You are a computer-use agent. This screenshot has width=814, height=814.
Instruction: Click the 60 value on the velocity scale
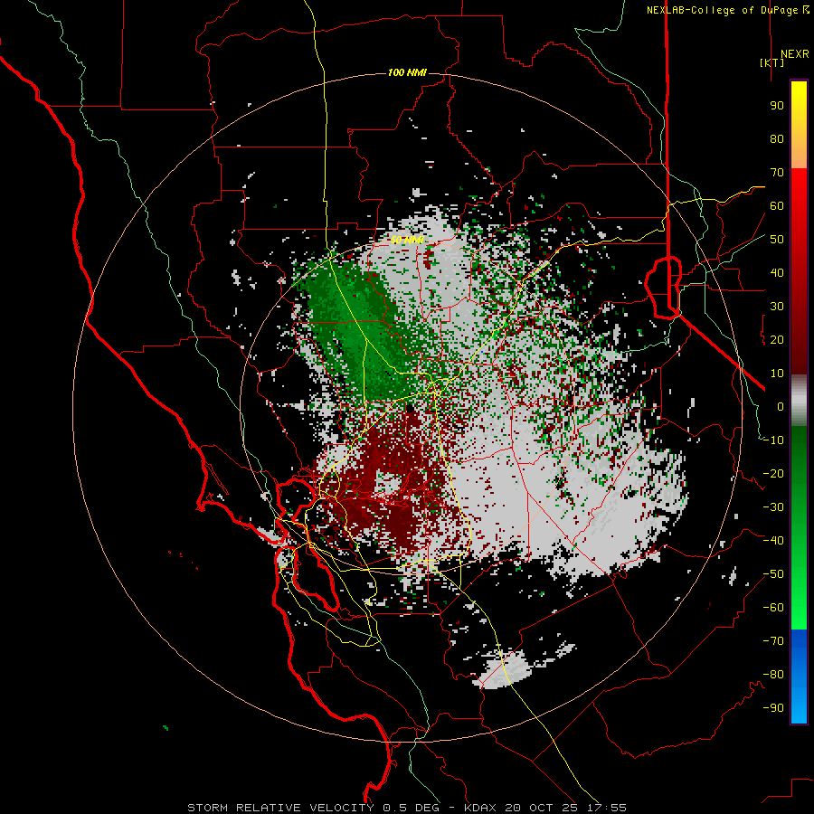click(x=777, y=206)
